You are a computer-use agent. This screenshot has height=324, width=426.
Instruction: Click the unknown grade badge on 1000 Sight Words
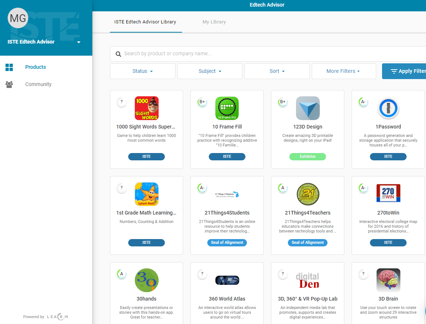[x=122, y=102]
